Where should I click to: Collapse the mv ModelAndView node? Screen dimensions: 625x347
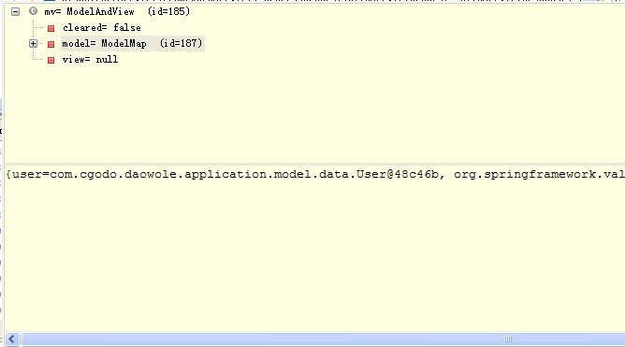point(15,11)
